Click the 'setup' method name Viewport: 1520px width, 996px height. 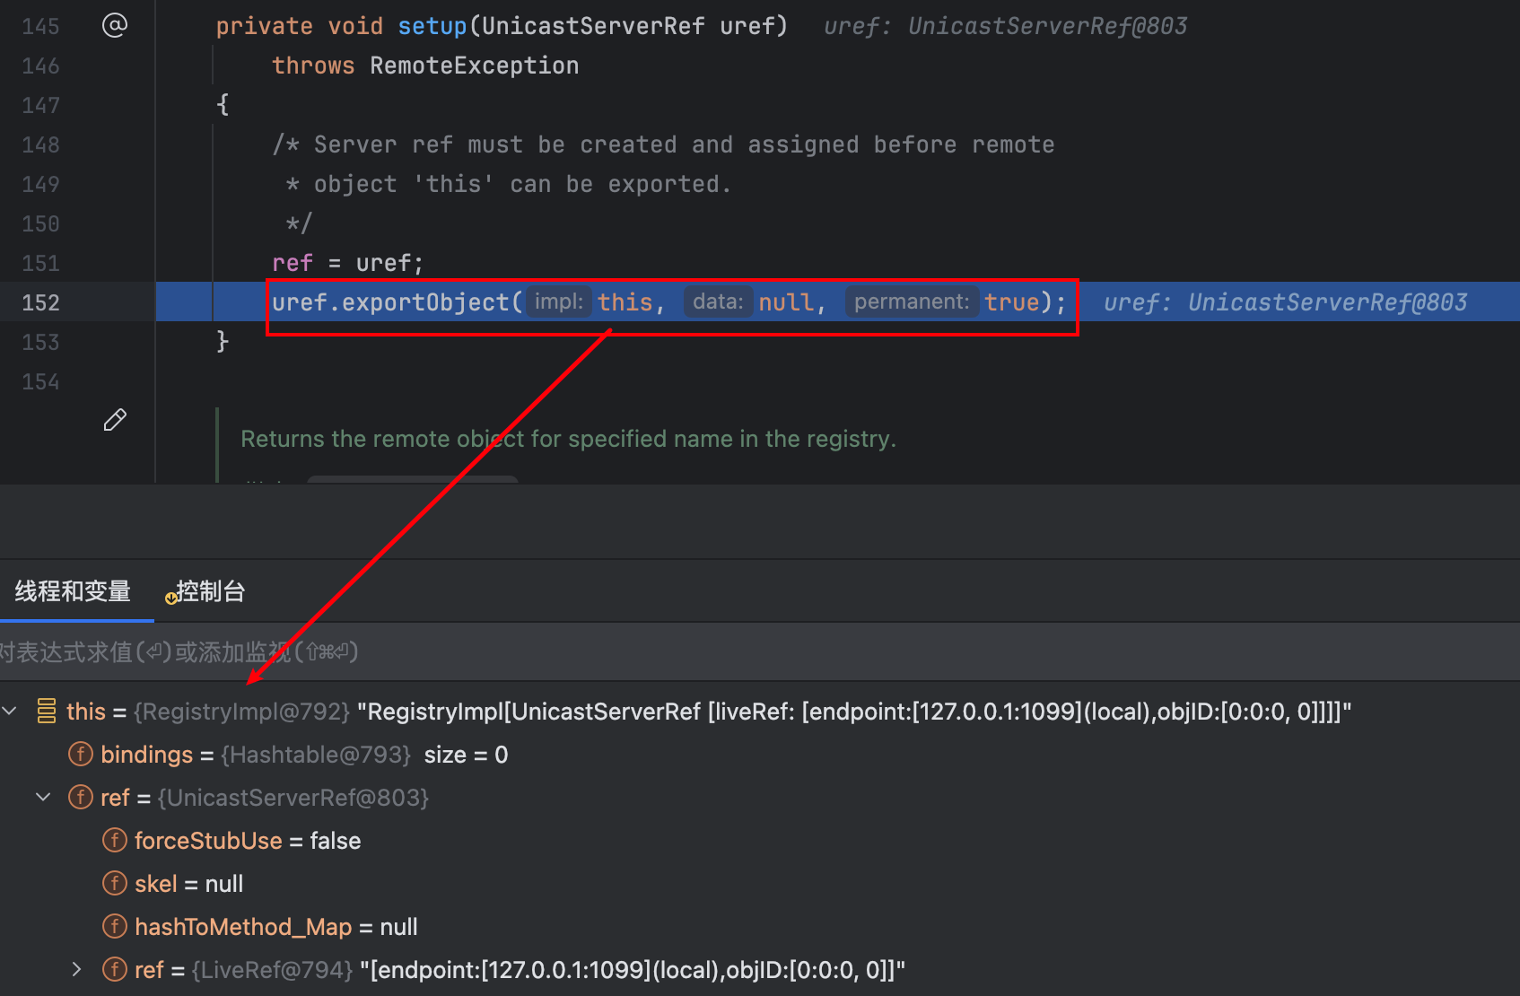pos(432,26)
